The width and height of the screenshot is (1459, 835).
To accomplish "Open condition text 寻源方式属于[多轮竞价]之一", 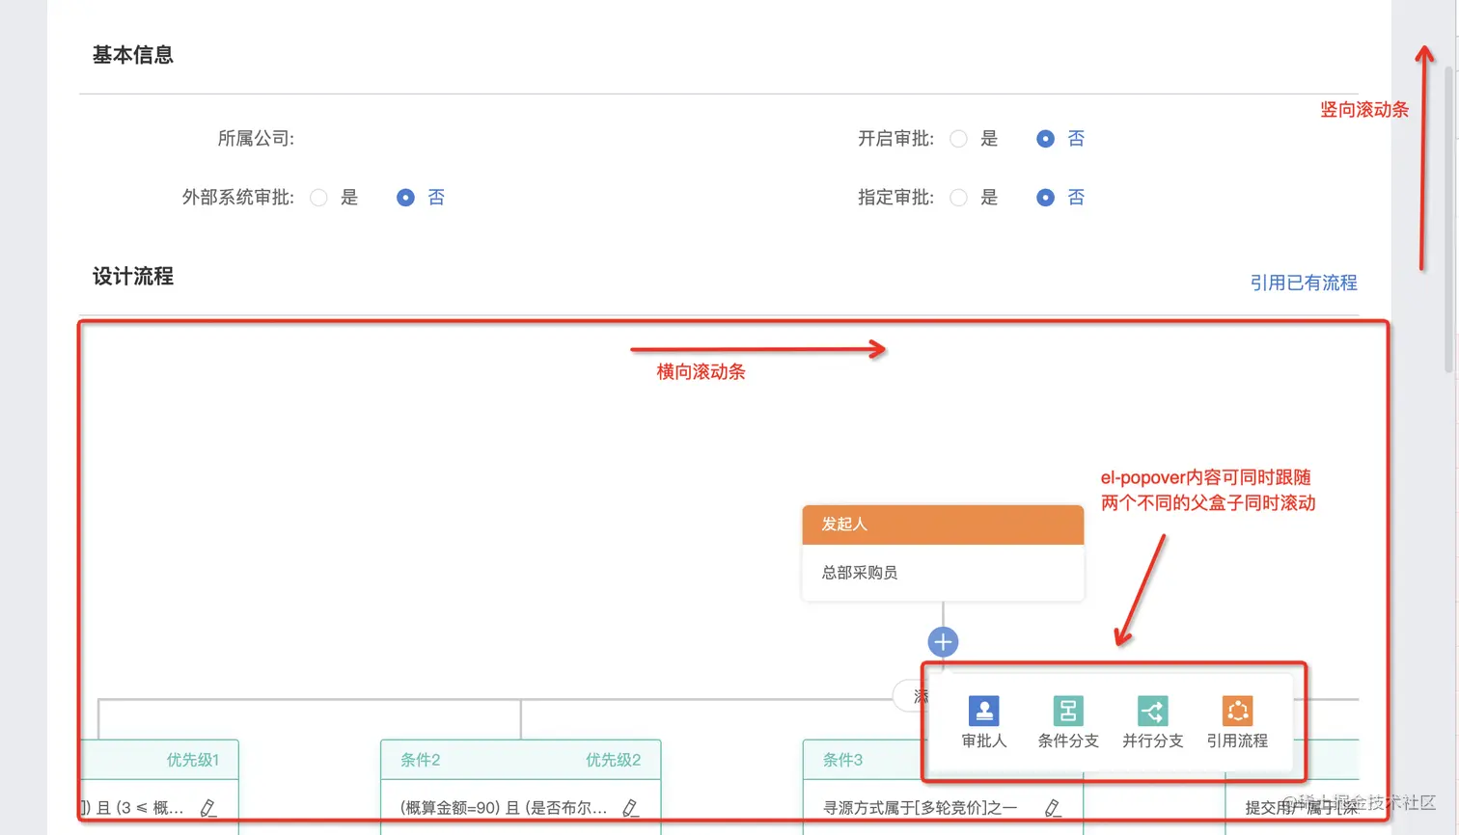I will 921,808.
